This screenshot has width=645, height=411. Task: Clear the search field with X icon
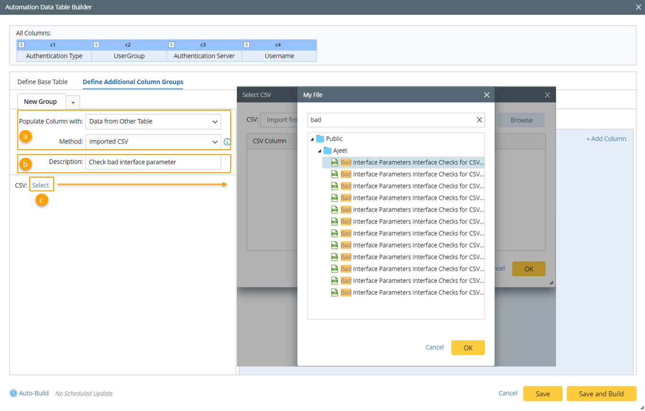(479, 120)
